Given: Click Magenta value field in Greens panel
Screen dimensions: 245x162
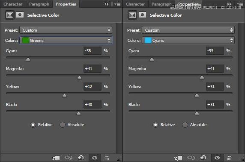Looking at the screenshot, I should click(x=93, y=69).
